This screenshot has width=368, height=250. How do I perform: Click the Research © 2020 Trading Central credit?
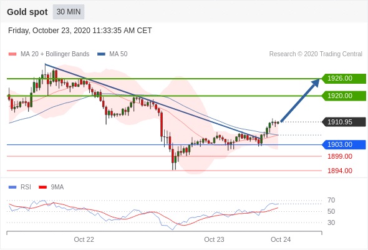pos(316,54)
